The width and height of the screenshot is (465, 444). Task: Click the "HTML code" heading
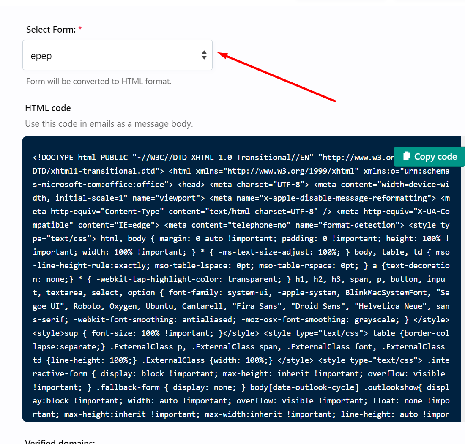tap(48, 108)
